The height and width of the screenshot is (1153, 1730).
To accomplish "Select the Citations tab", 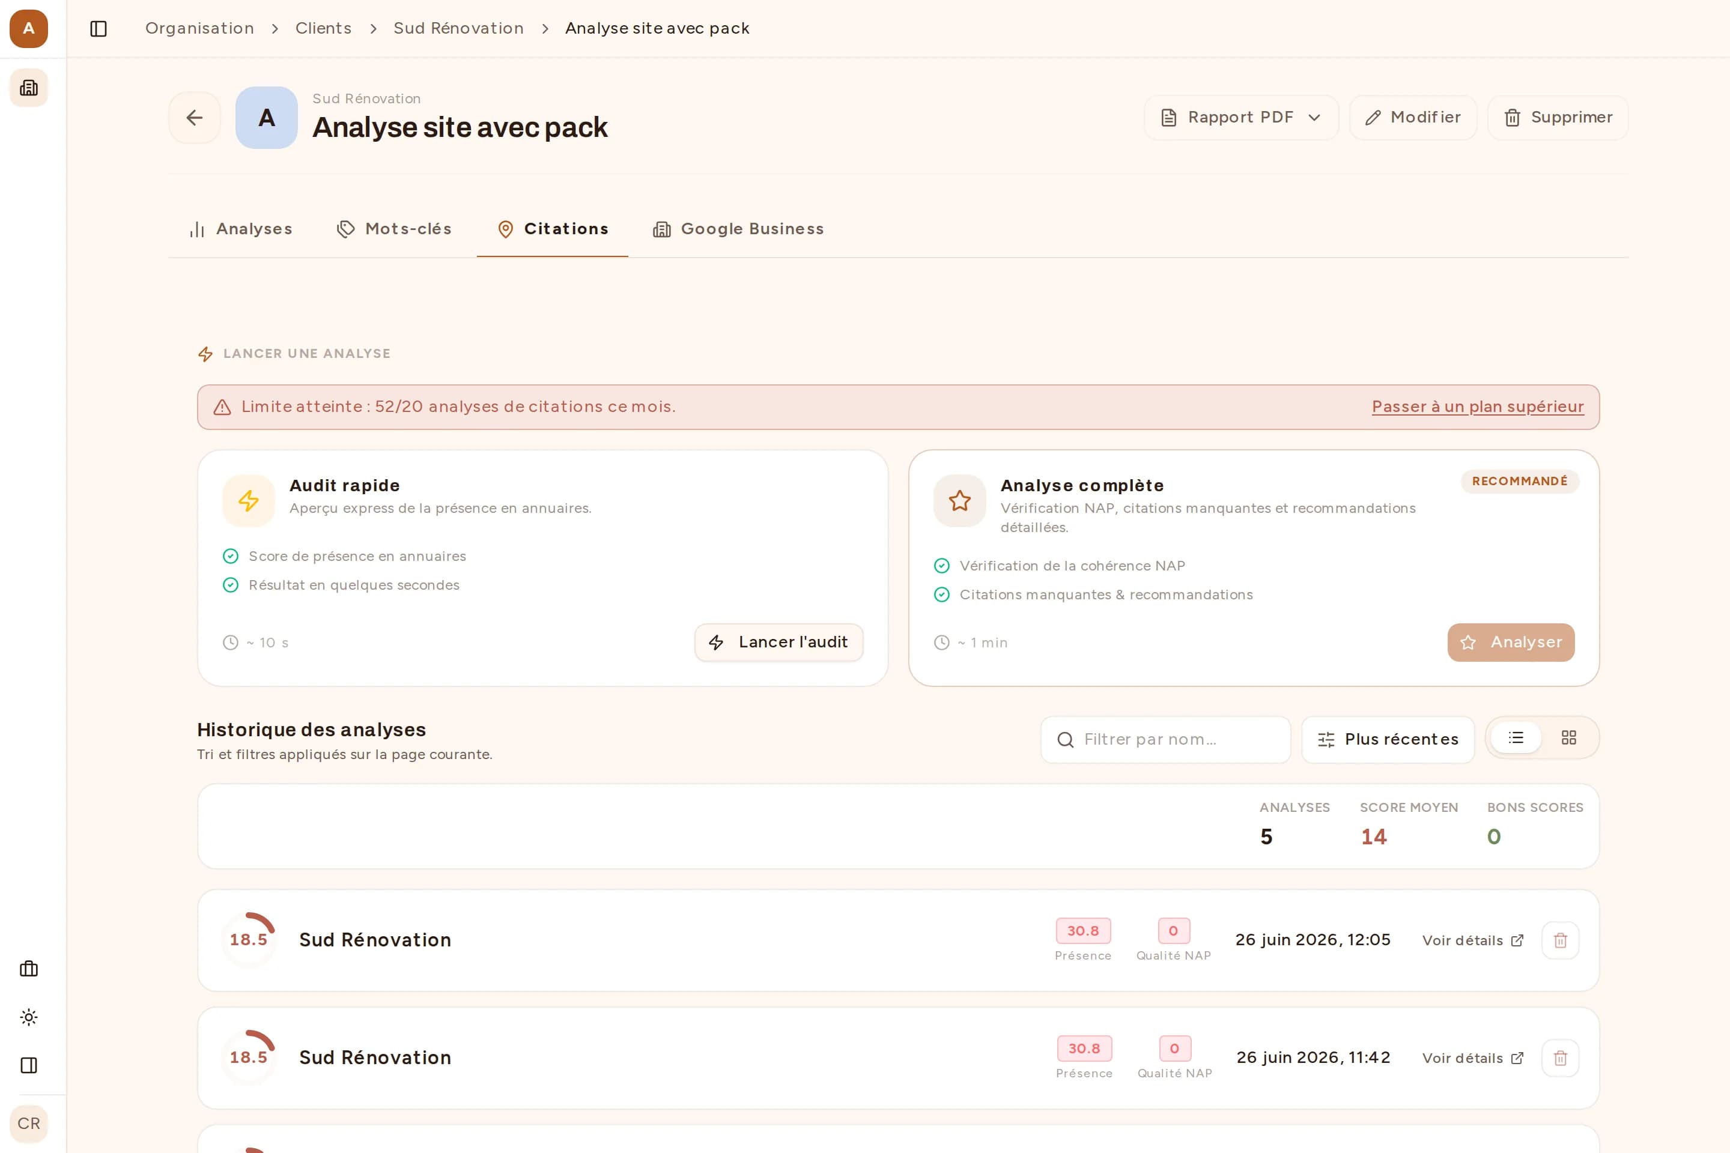I will click(553, 229).
